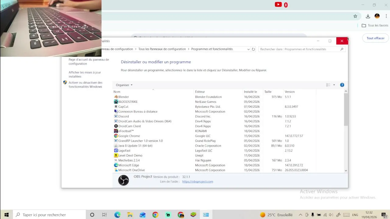
Task: Open the help question mark icon
Action: tap(342, 85)
